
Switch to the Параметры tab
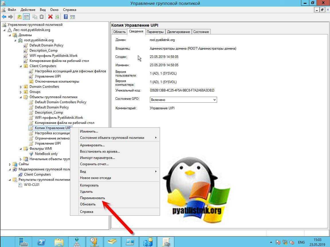point(155,32)
